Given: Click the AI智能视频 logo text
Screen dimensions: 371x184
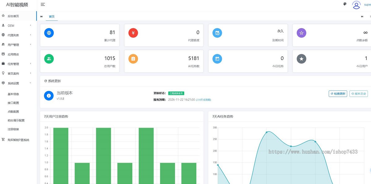Looking at the screenshot, I should (x=17, y=5).
